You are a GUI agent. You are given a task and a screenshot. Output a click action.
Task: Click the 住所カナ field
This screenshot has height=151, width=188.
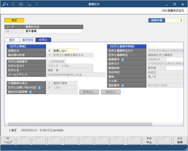tap(165, 64)
